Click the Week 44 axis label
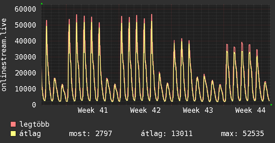Image resolution: width=275 pixels, height=143 pixels. coord(250,110)
